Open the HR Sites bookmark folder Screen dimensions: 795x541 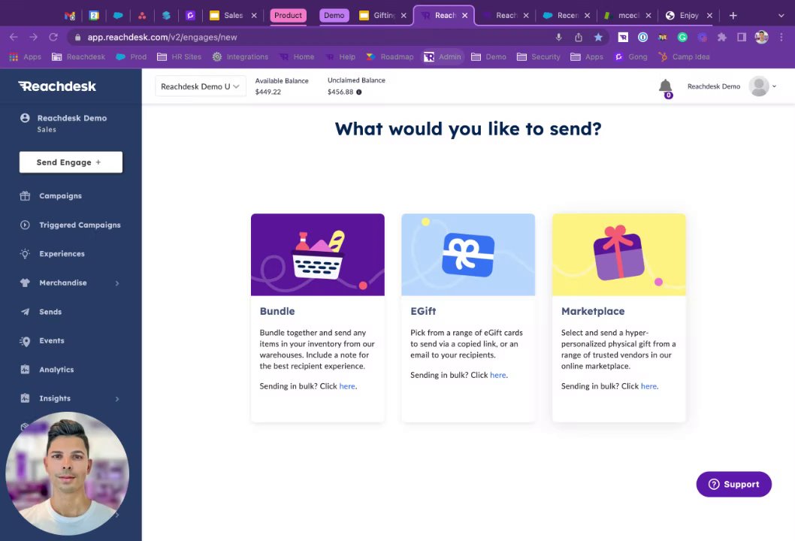click(179, 57)
